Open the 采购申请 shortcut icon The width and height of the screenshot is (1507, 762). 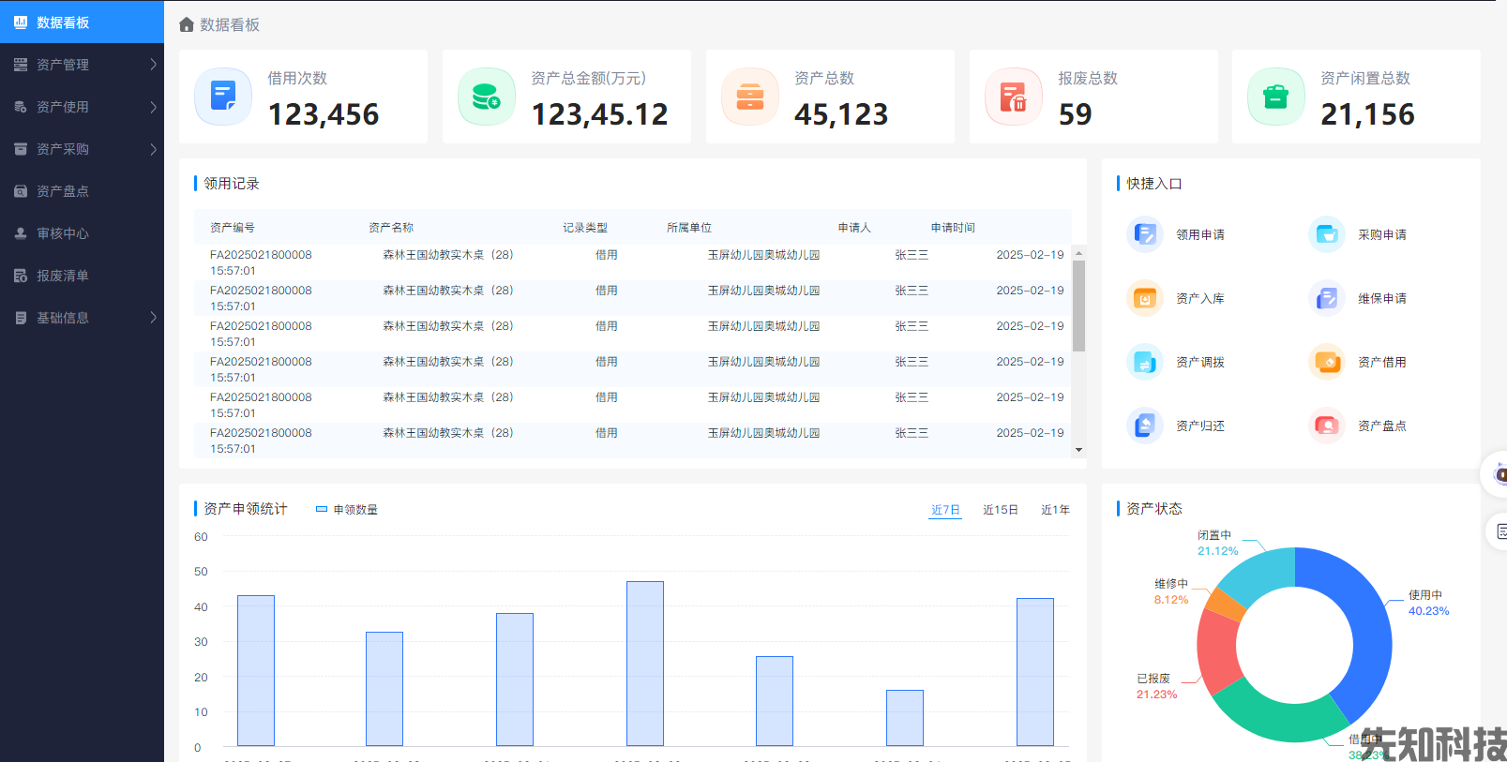click(x=1327, y=234)
